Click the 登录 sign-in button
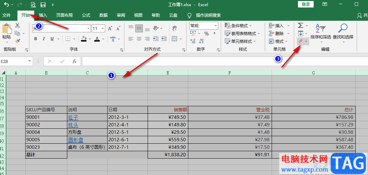The height and width of the screenshot is (175, 368). (305, 4)
